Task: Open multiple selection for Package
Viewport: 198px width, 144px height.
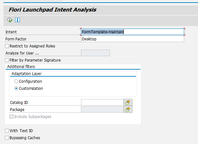Action: tap(128, 109)
